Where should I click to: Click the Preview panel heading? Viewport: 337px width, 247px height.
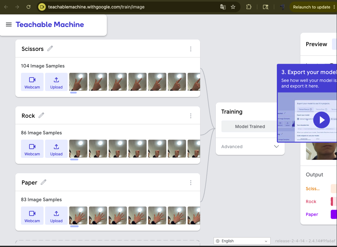pyautogui.click(x=316, y=44)
